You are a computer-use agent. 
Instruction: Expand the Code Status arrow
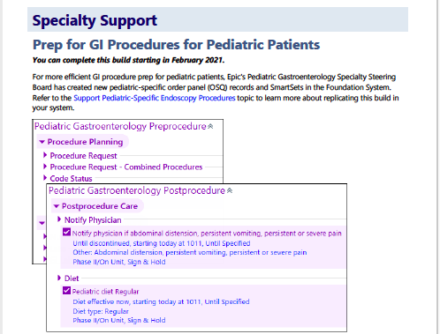point(45,178)
